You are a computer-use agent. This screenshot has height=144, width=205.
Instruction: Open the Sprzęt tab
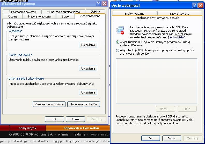point(65,16)
